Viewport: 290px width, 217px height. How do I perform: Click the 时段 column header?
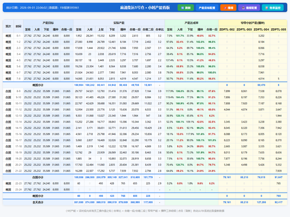19,26
